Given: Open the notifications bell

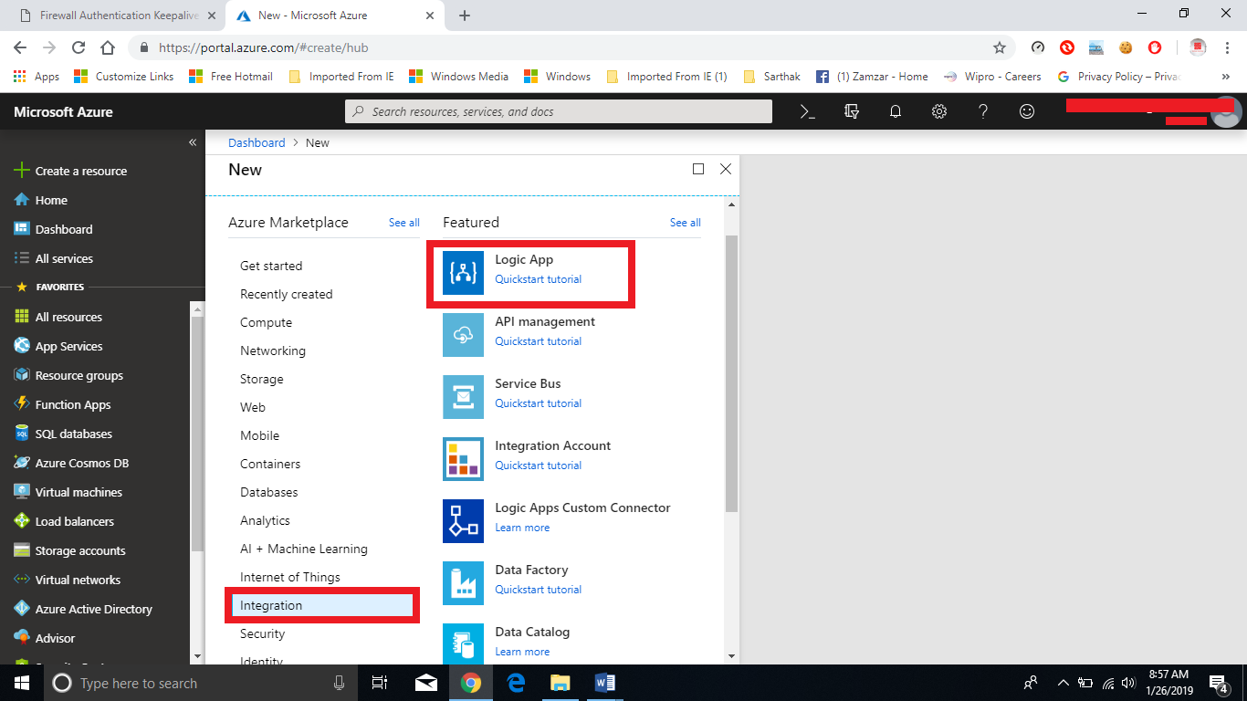Looking at the screenshot, I should click(x=896, y=111).
